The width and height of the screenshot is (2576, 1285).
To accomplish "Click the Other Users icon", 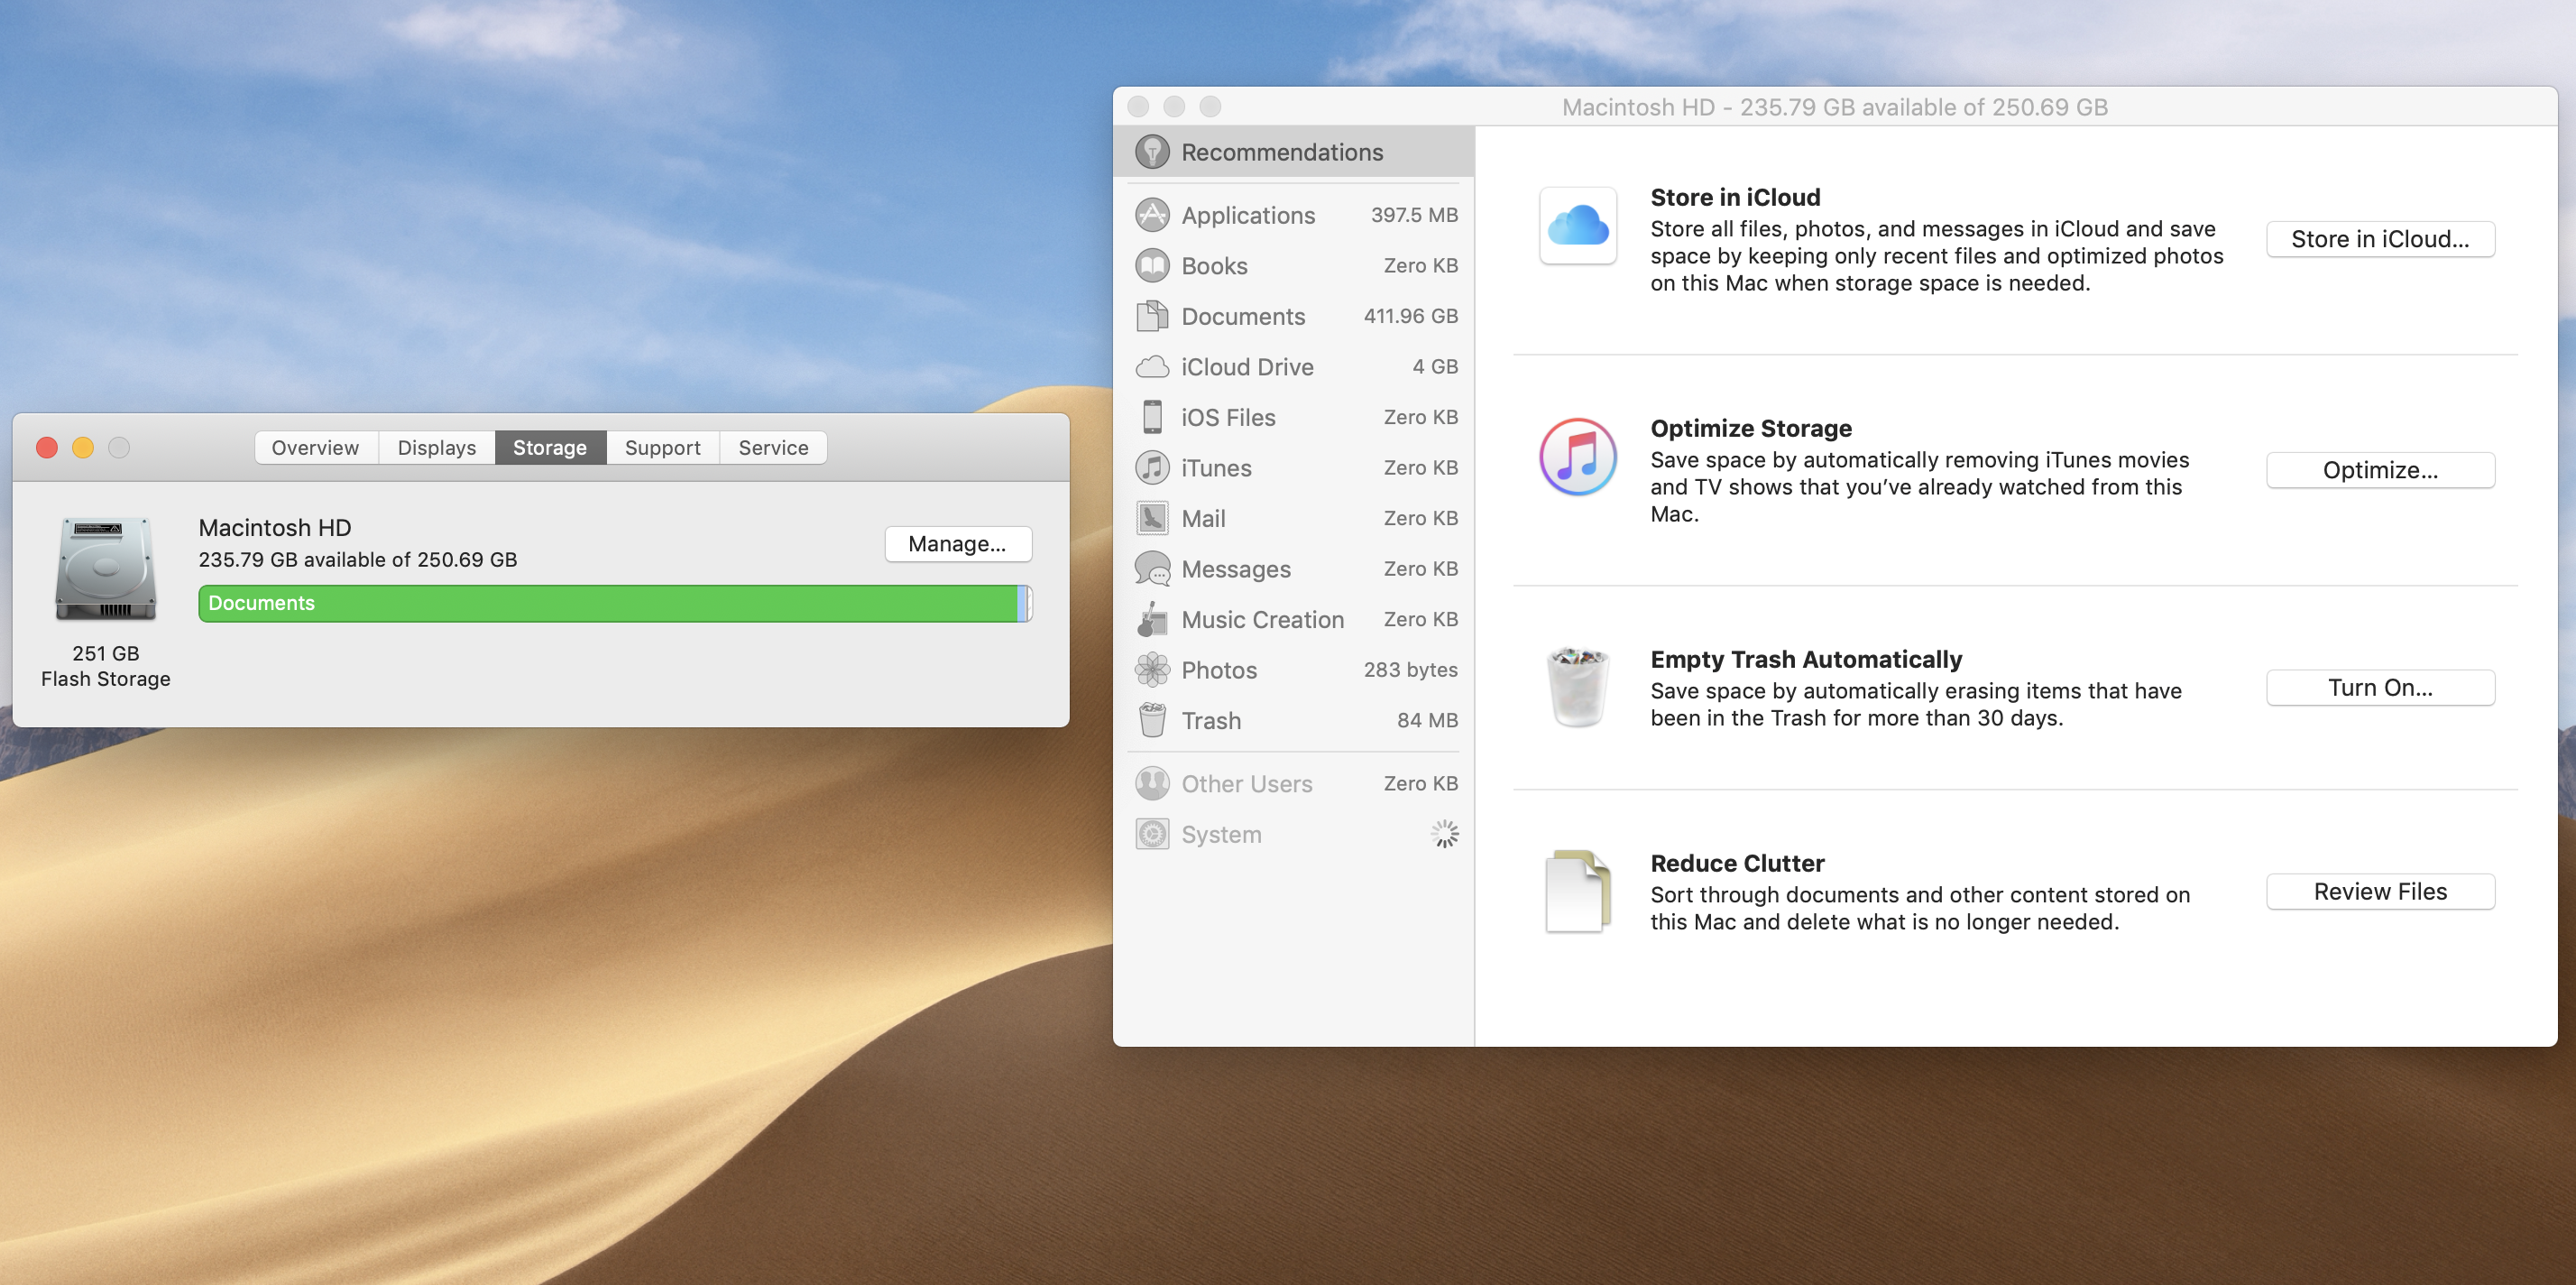I will click(1152, 783).
